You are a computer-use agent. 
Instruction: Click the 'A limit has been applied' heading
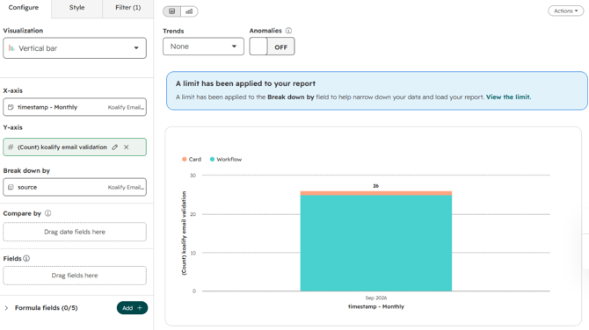[x=245, y=83]
